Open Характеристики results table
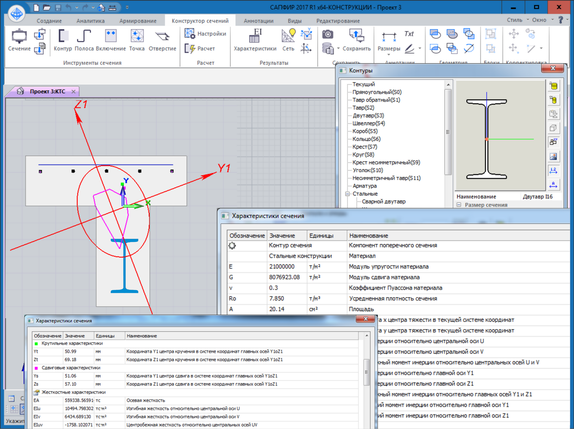574x429 pixels. [255, 41]
